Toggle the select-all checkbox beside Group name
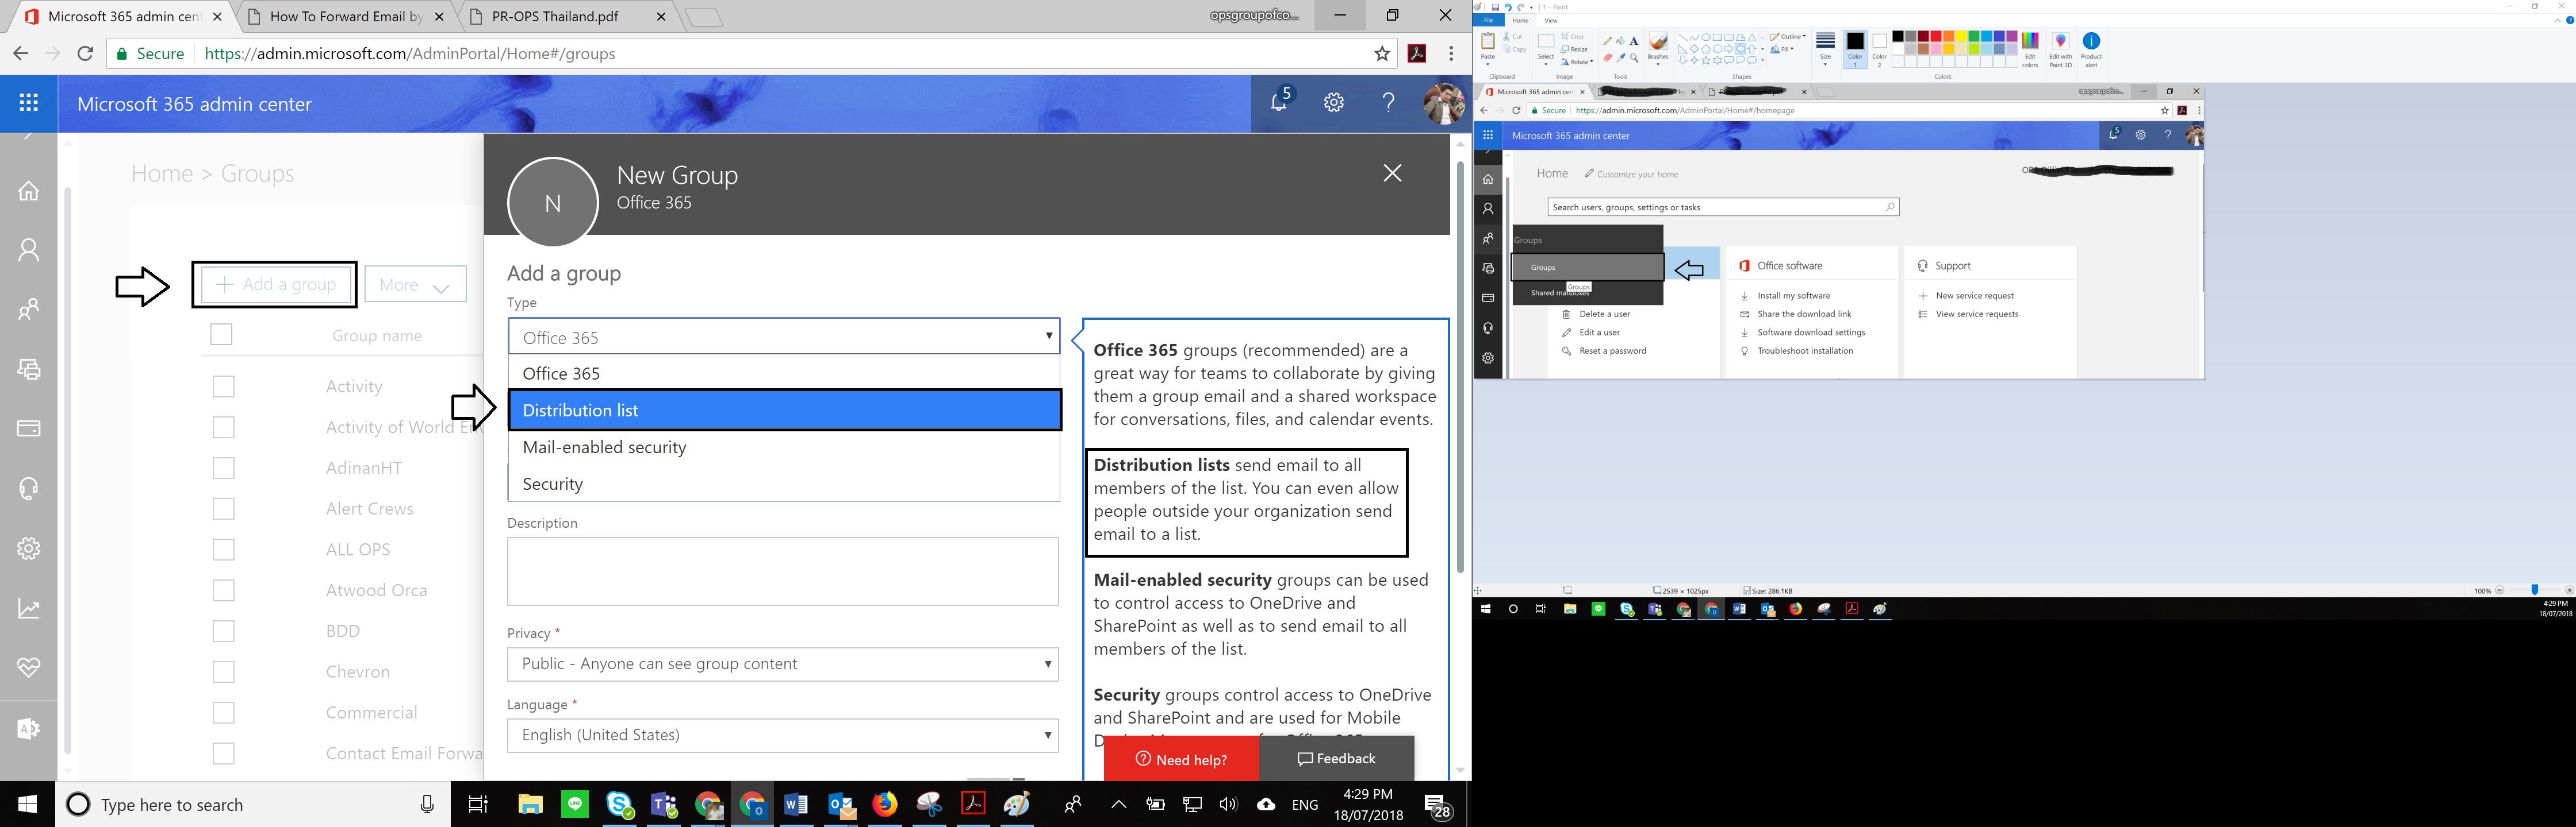The height and width of the screenshot is (827, 2576). click(x=222, y=335)
